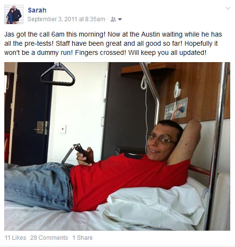This screenshot has height=247, width=235.
Task: Click the phone held in the man's hand
Action: (85, 154)
